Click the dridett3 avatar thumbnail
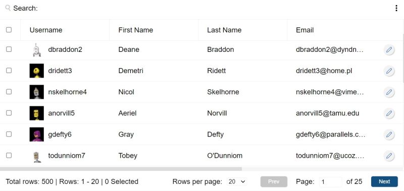 (x=36, y=71)
